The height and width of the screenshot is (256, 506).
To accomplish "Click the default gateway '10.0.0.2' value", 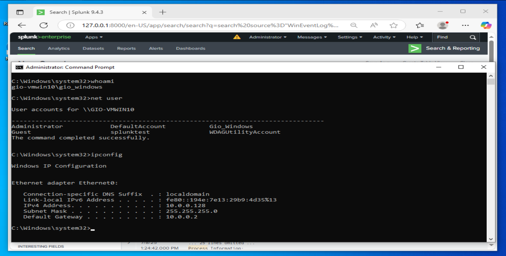I will (x=182, y=217).
